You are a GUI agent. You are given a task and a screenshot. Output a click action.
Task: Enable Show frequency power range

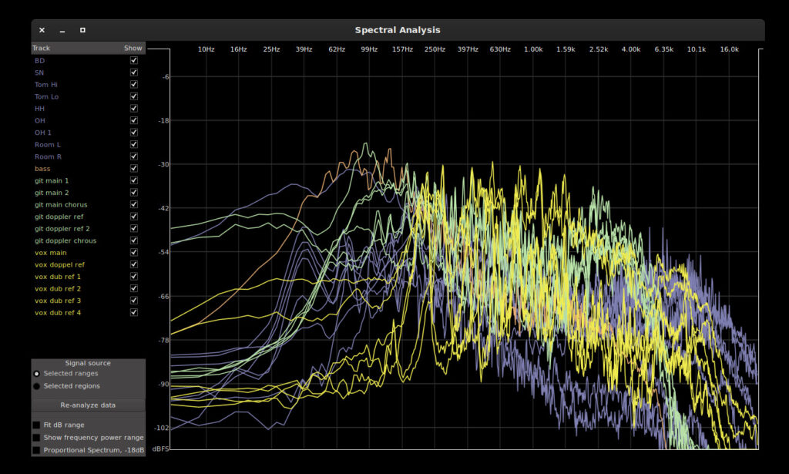(x=36, y=438)
